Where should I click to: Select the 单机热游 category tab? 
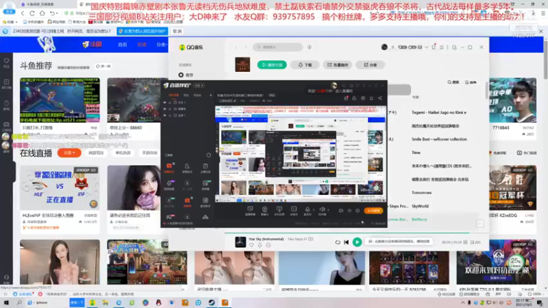click(x=123, y=153)
